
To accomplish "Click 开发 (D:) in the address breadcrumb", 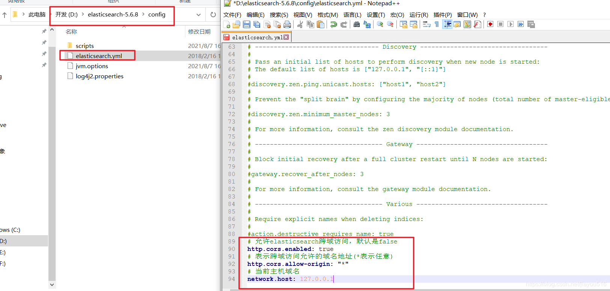I will [66, 15].
